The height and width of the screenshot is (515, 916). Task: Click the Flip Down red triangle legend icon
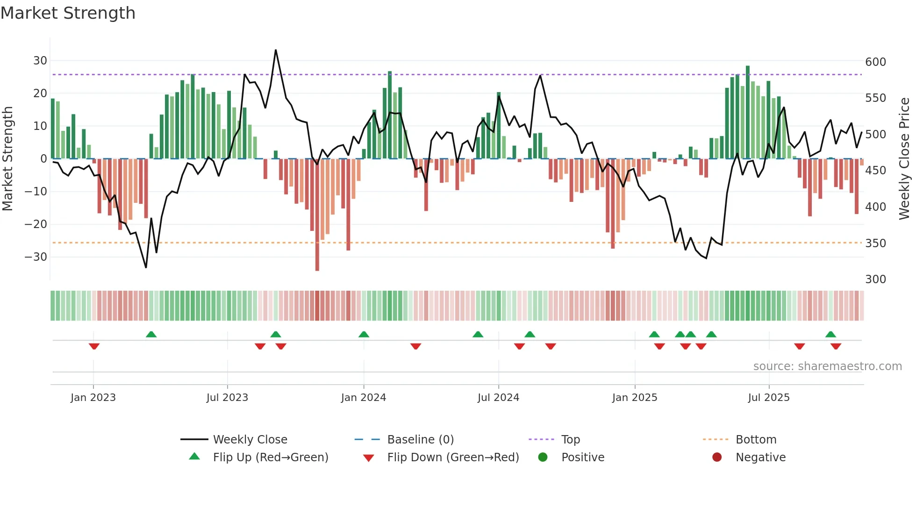click(x=368, y=458)
